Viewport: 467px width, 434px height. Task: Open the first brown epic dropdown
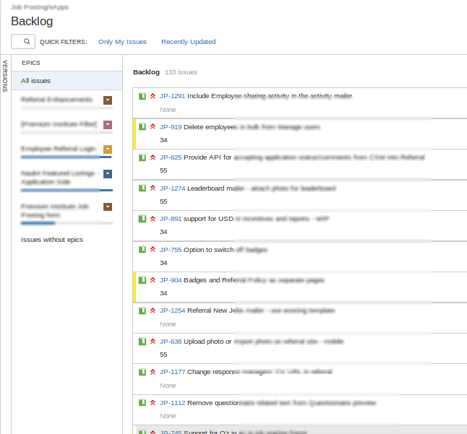108,100
